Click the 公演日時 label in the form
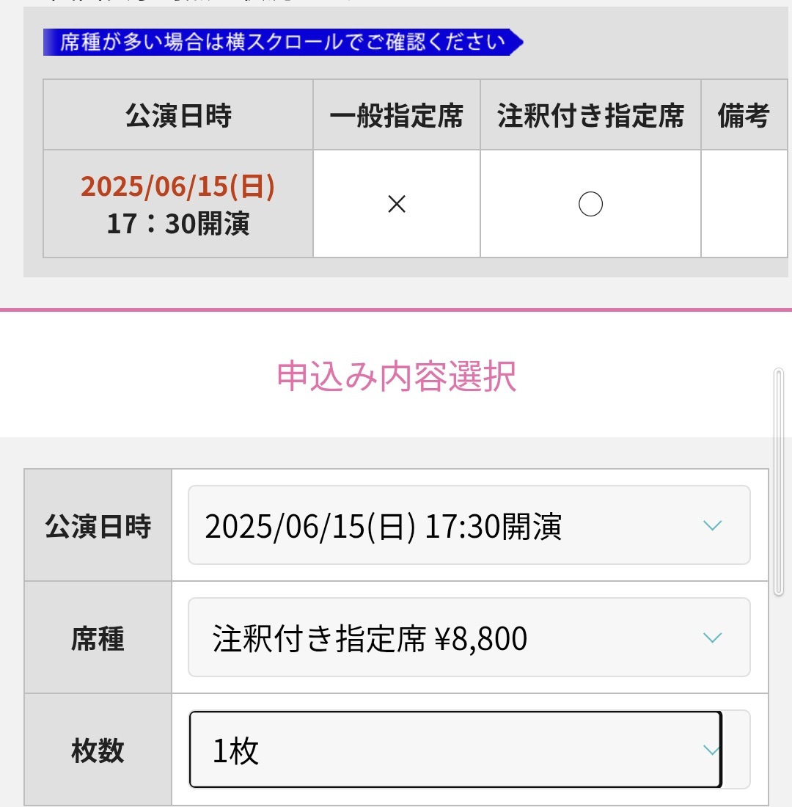The width and height of the screenshot is (792, 807). [98, 526]
